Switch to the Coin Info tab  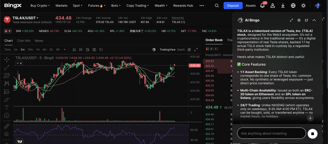click(24, 41)
